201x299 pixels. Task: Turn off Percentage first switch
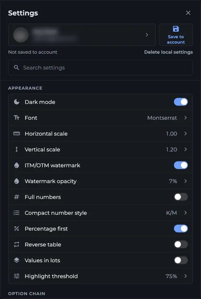pos(181,229)
